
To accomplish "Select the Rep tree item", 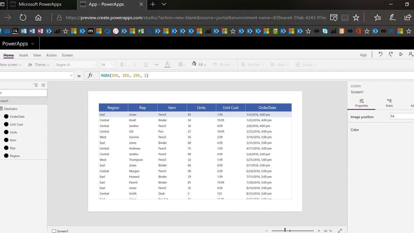I will [x=13, y=148].
